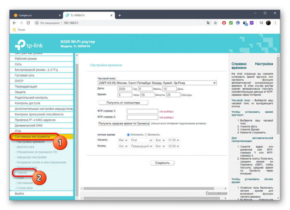290x210 pixels.
Task: Open a new browser tab with plus
Action: click(120, 15)
